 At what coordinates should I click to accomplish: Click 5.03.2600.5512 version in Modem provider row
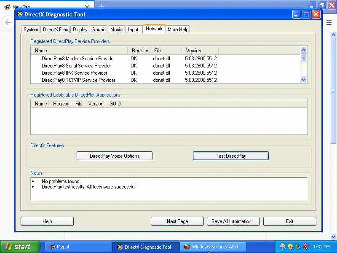click(x=201, y=59)
